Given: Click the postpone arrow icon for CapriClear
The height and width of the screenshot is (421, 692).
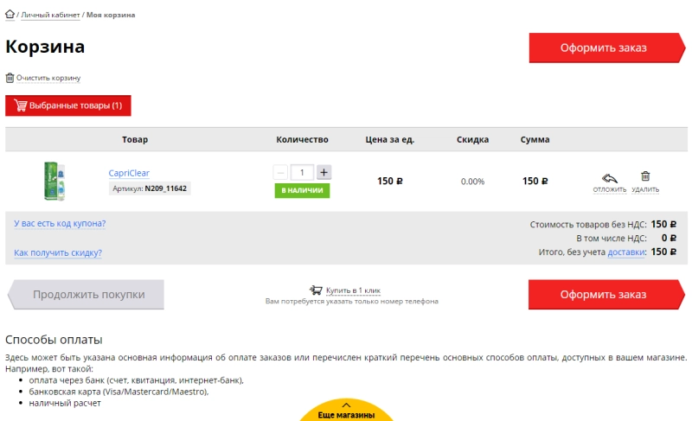Looking at the screenshot, I should click(x=609, y=177).
